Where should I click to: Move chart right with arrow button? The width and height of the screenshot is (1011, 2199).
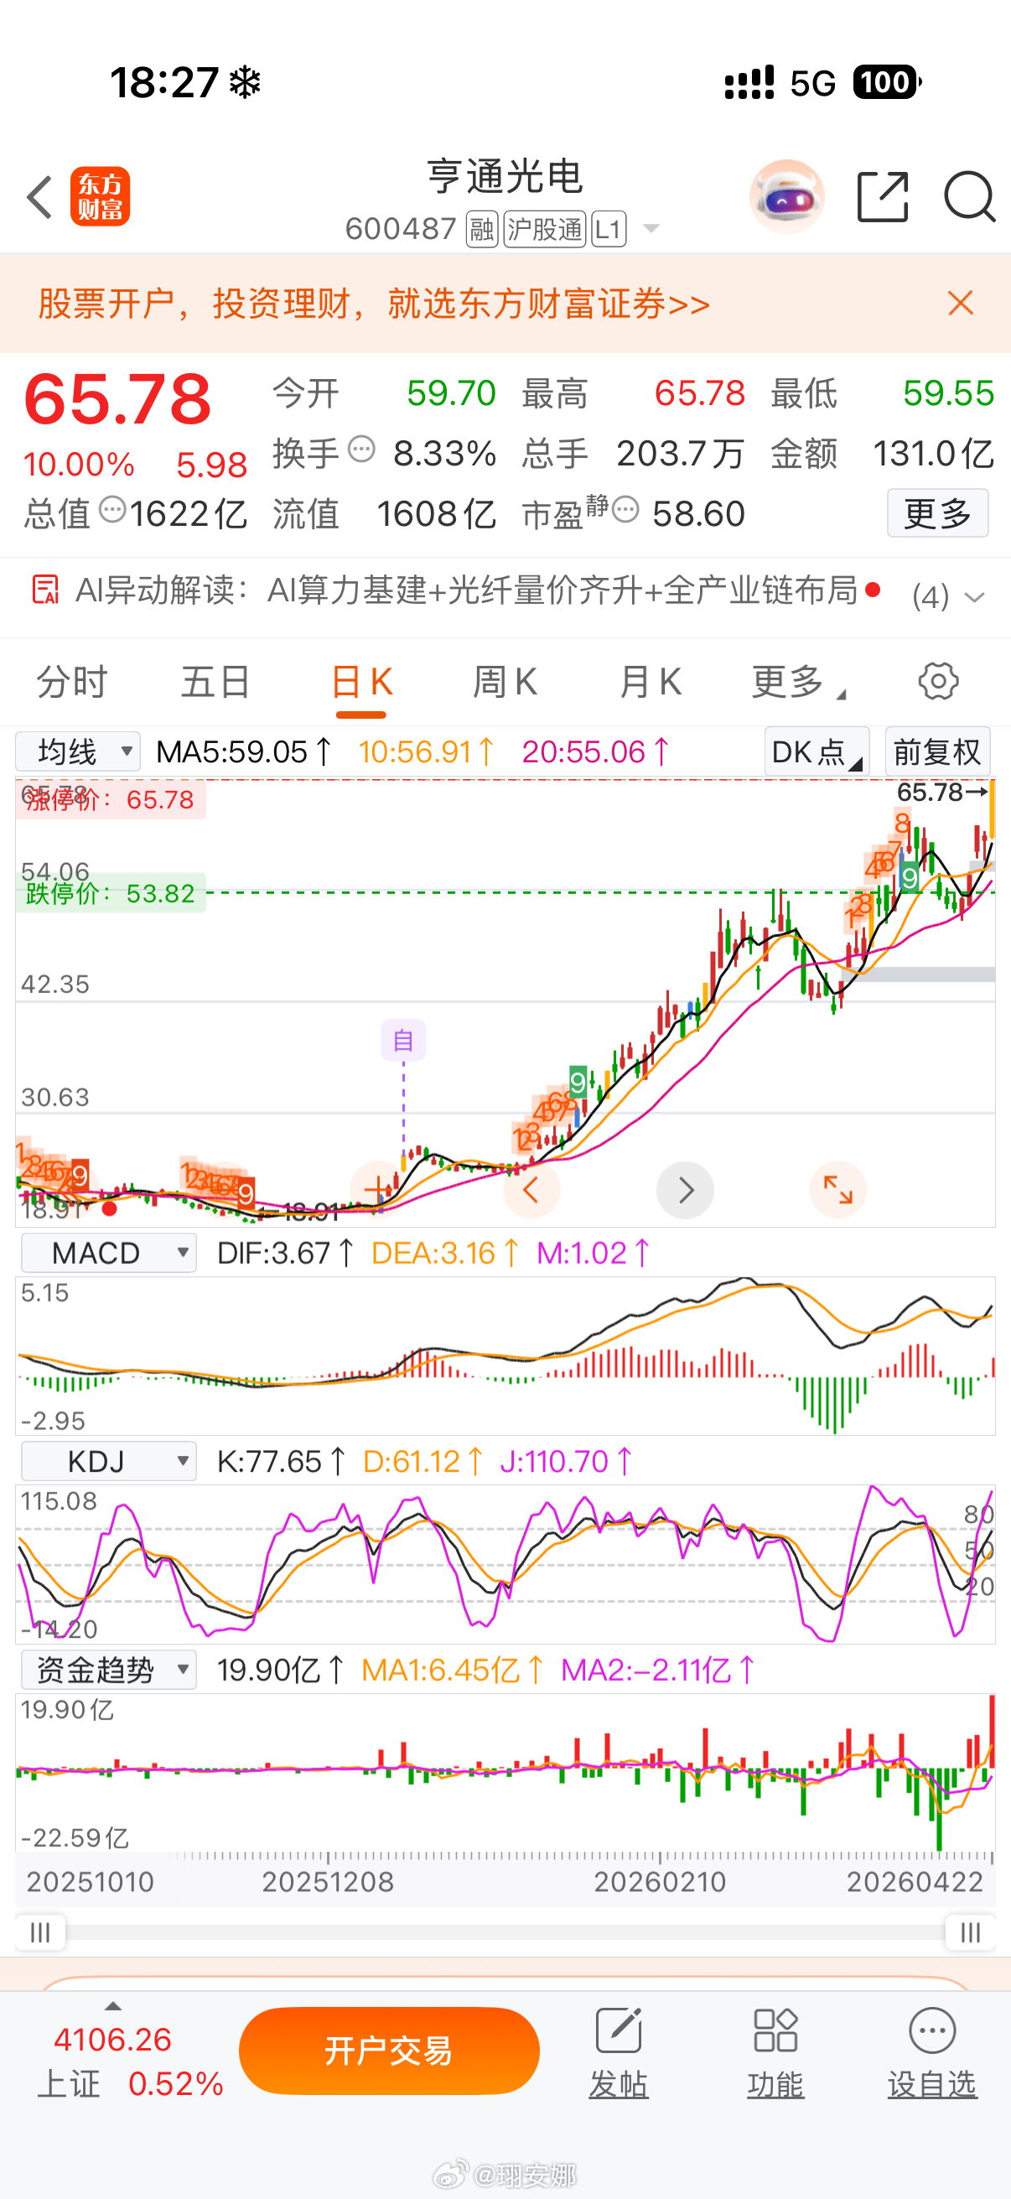pos(685,1189)
